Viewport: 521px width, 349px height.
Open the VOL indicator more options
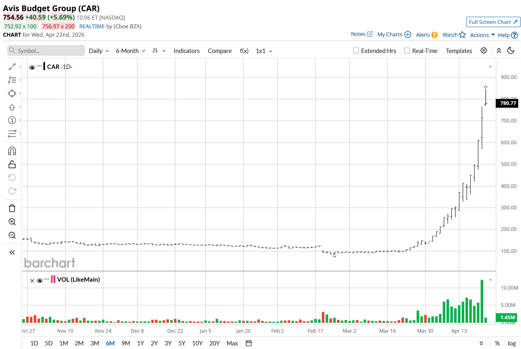(47, 278)
